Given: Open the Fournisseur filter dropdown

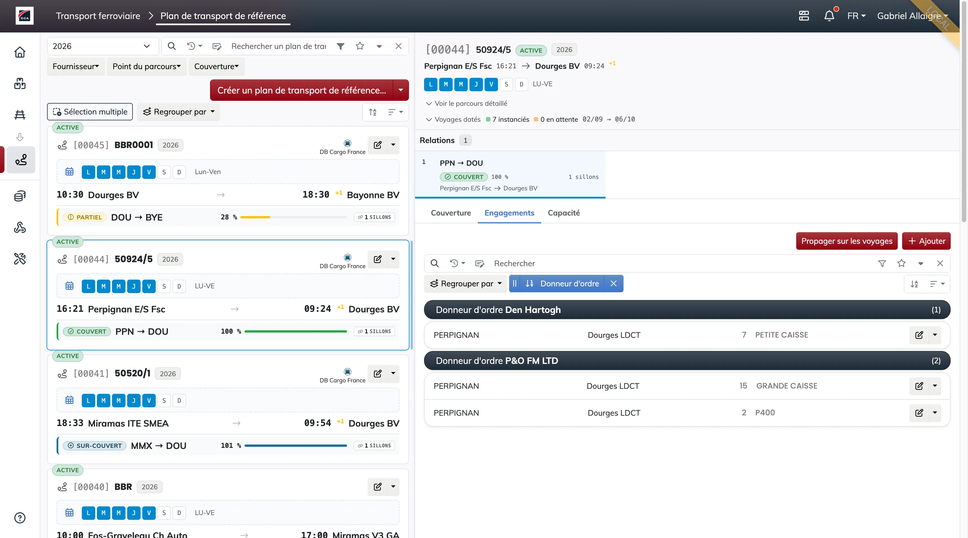Looking at the screenshot, I should 76,66.
